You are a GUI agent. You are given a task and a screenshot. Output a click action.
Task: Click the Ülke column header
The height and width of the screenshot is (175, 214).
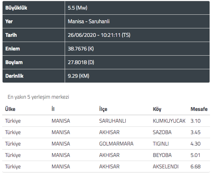click(x=10, y=109)
